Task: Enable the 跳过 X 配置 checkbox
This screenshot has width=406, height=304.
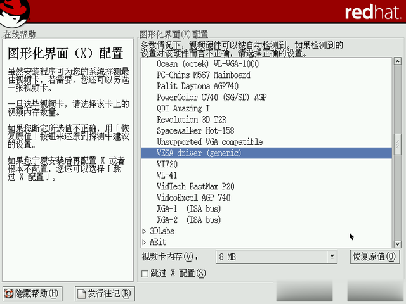Action: 145,274
